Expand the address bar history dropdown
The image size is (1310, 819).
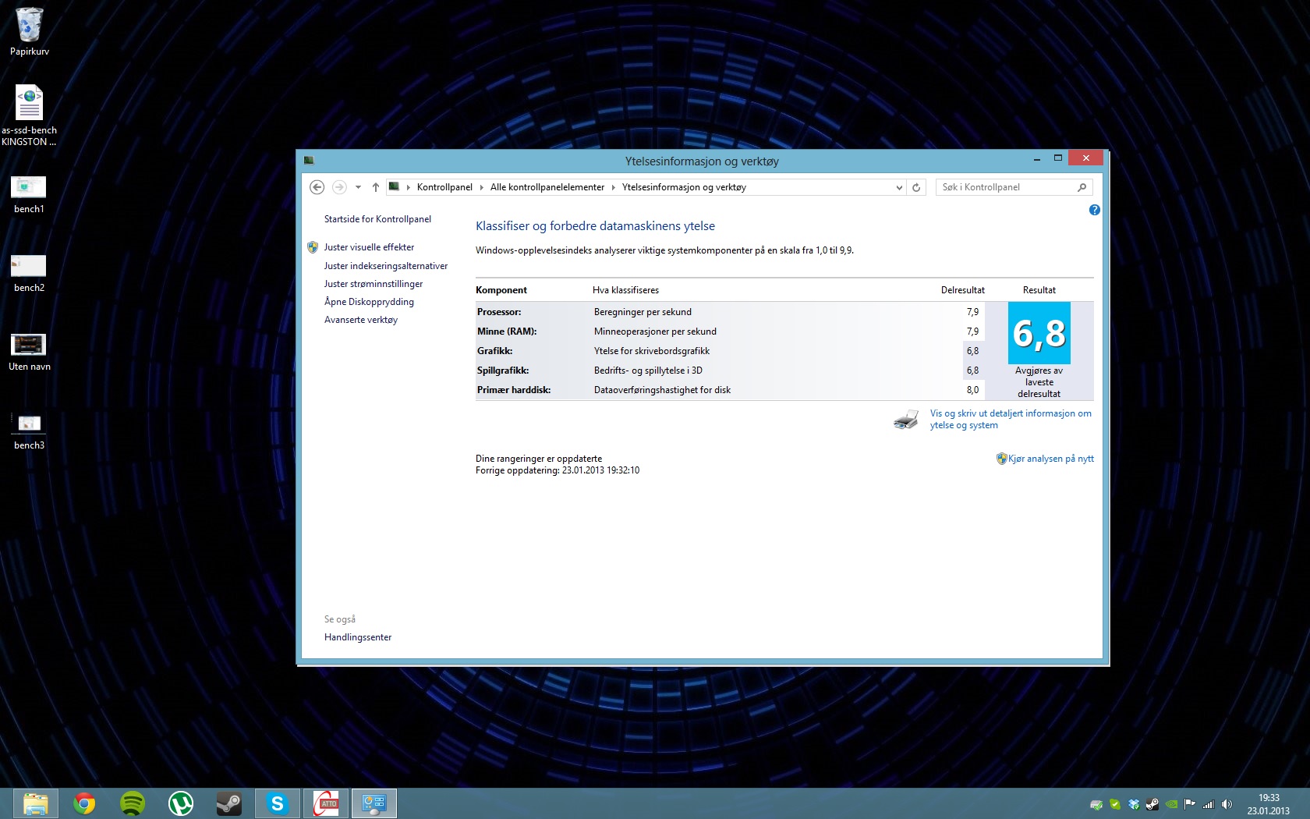(x=899, y=187)
